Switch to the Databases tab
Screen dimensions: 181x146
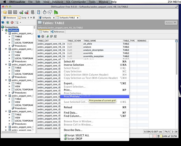coord(10,18)
